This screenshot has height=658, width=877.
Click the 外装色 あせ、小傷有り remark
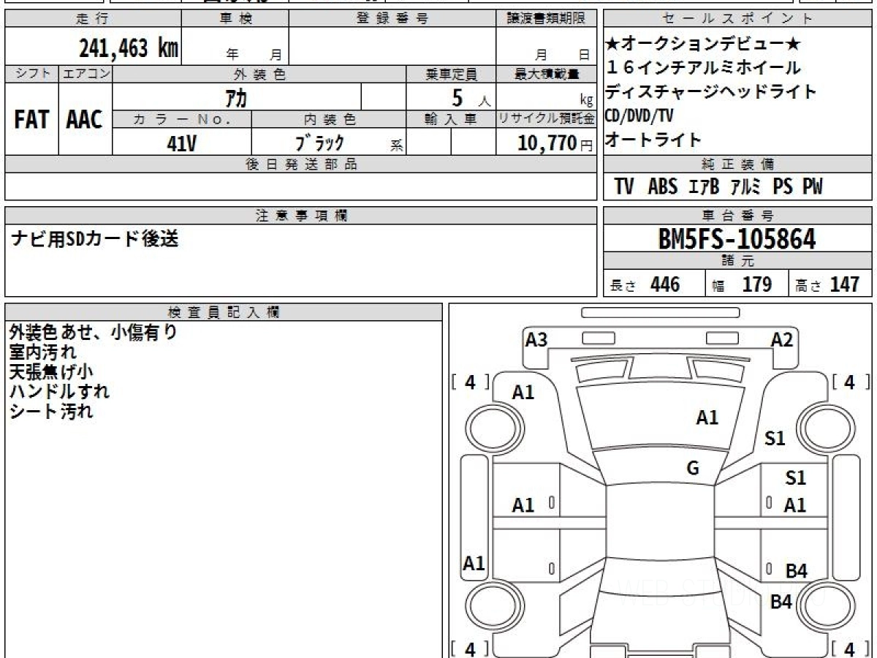pyautogui.click(x=94, y=333)
